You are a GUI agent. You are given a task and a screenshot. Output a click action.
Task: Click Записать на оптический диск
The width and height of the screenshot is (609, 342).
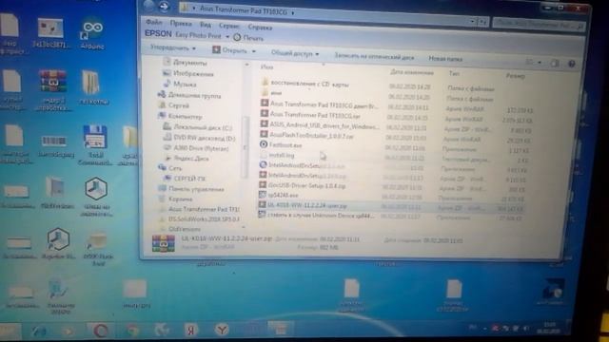(374, 57)
